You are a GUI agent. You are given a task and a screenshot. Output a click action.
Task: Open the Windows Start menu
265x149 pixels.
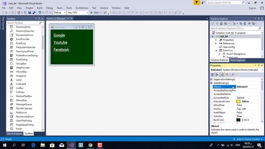[5, 145]
